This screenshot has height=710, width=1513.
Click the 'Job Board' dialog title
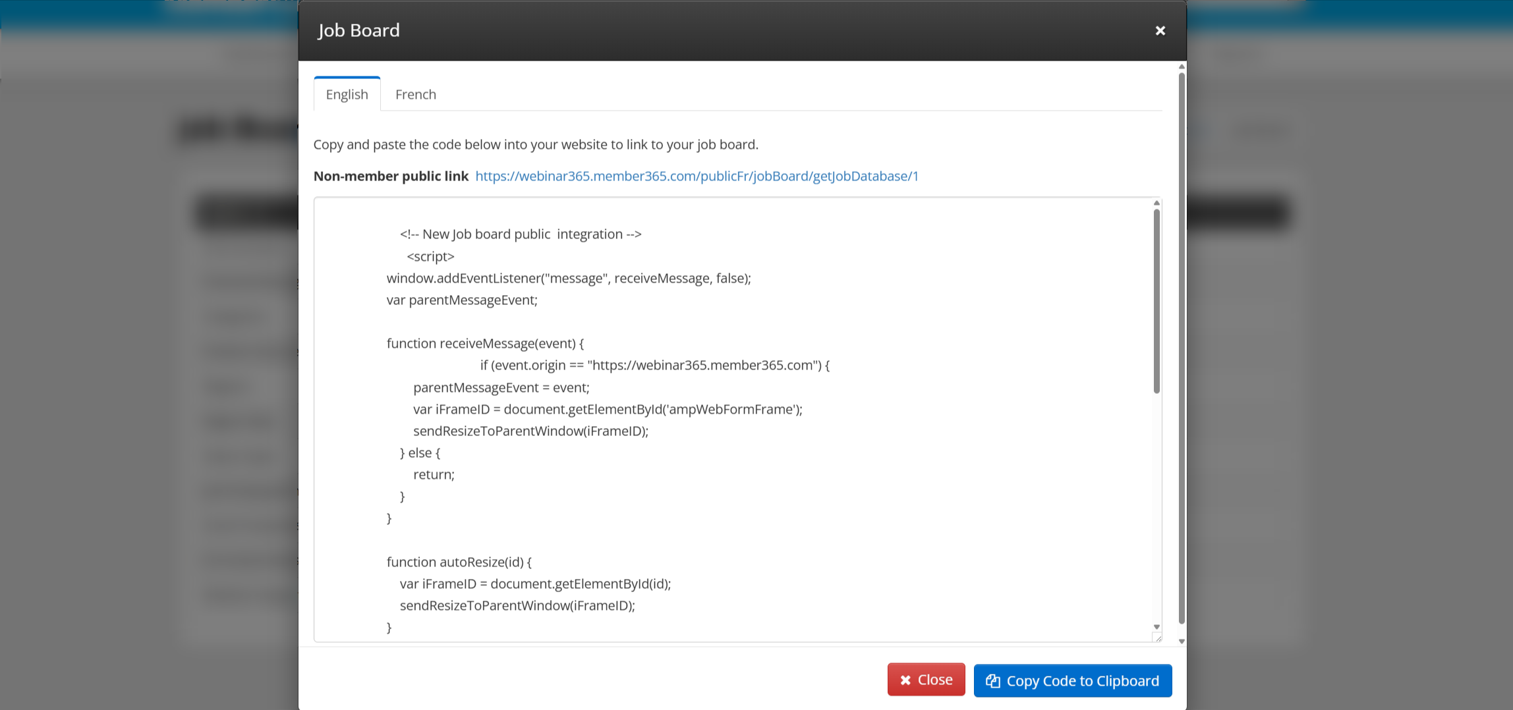click(x=358, y=30)
